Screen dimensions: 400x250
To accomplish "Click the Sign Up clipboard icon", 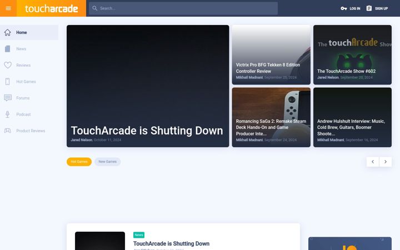I will [369, 8].
